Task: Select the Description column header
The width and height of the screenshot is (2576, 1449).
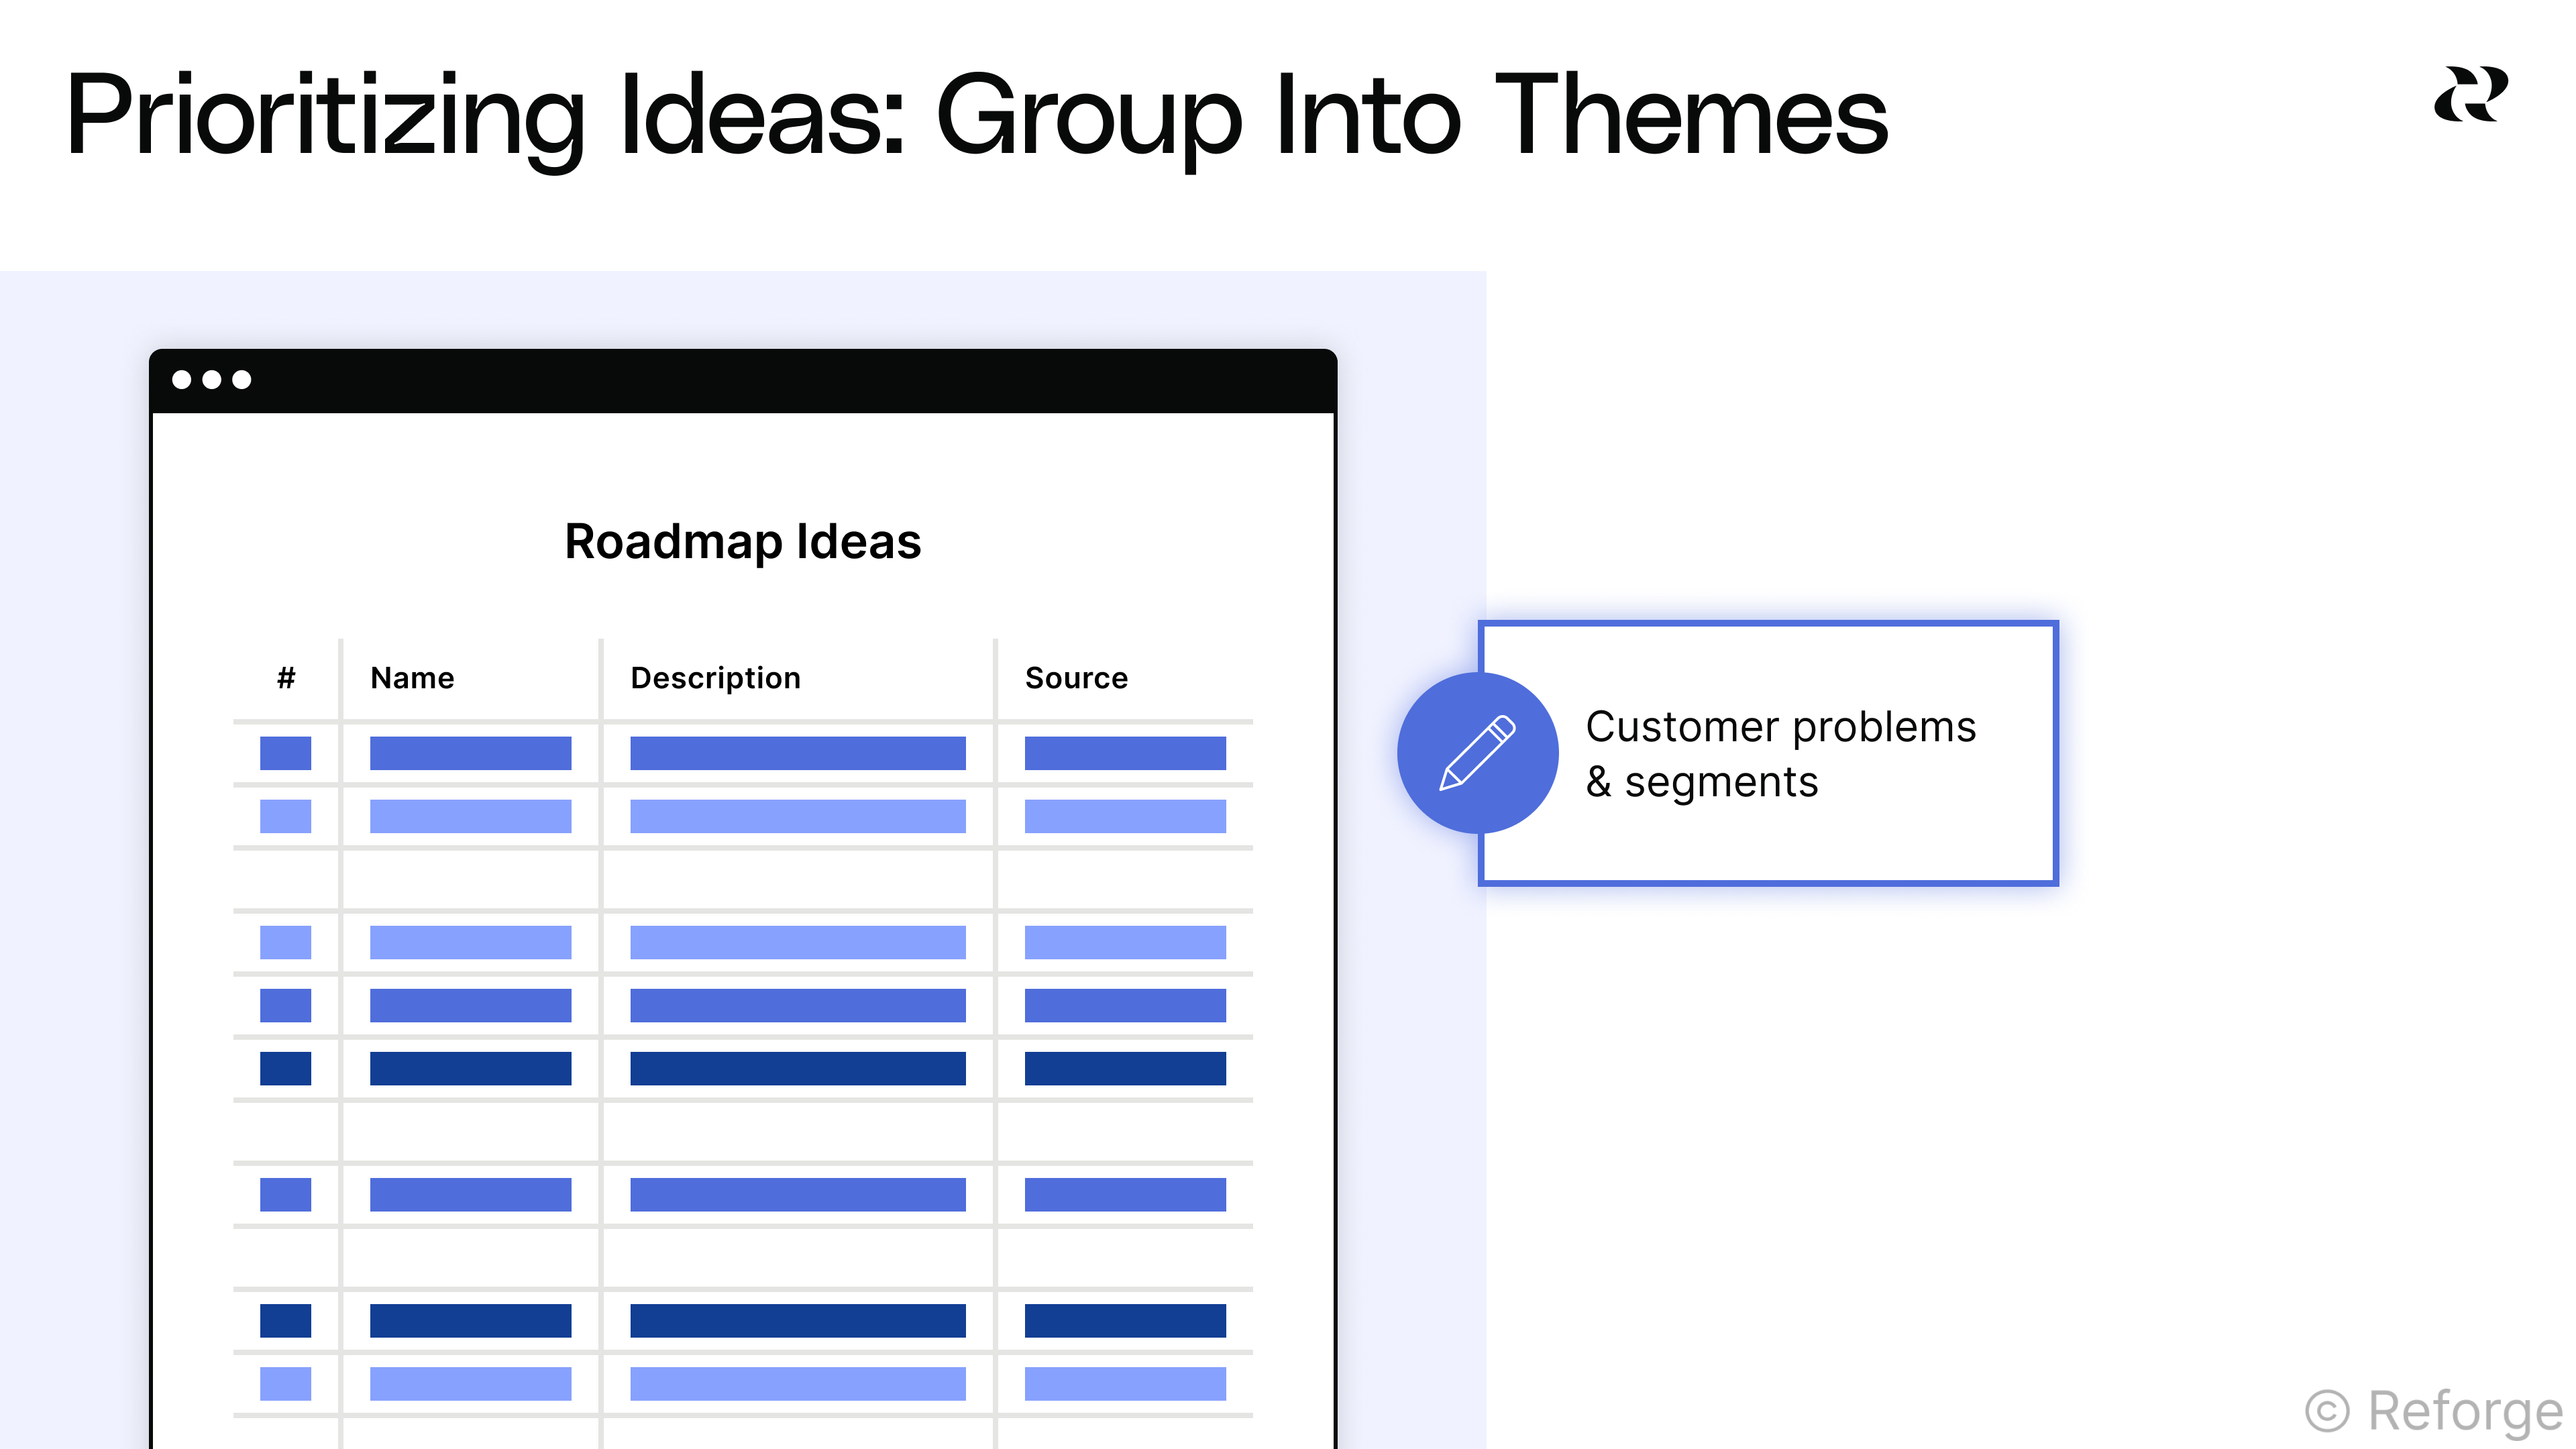Action: [x=715, y=678]
